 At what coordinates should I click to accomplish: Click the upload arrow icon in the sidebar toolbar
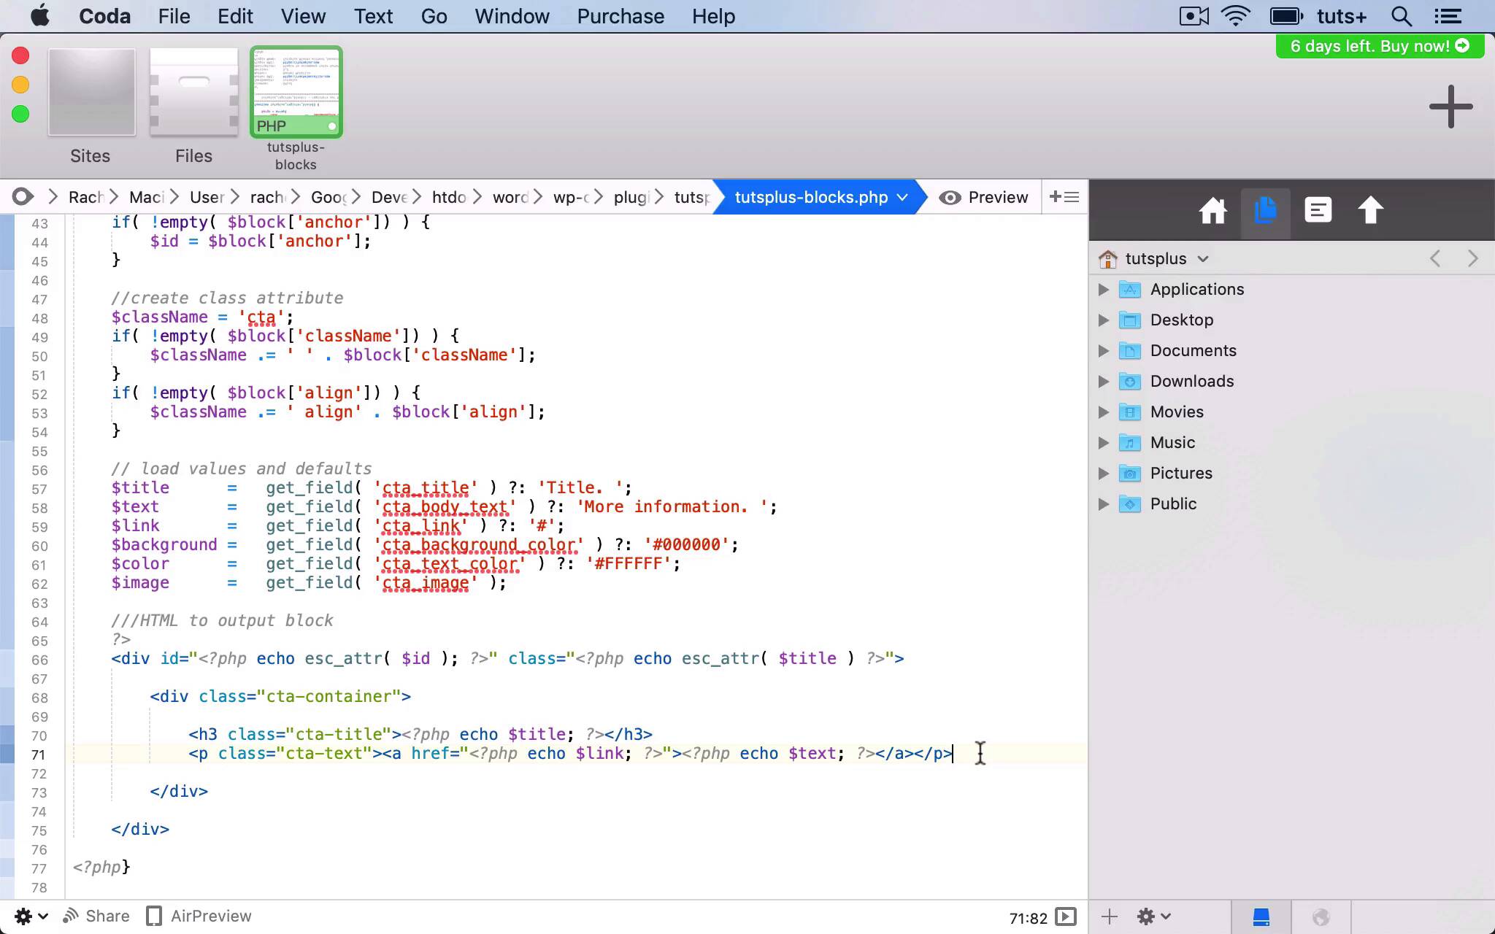pyautogui.click(x=1369, y=210)
